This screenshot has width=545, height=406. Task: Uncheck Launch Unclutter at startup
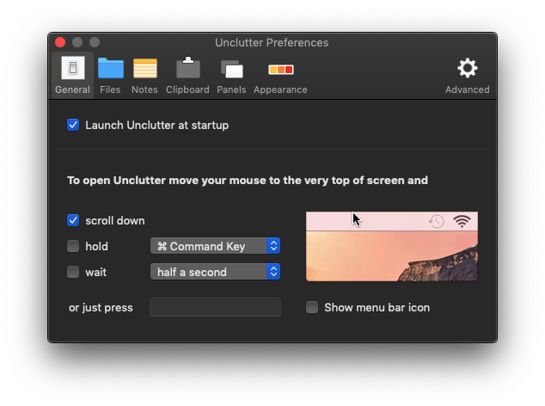pos(73,125)
